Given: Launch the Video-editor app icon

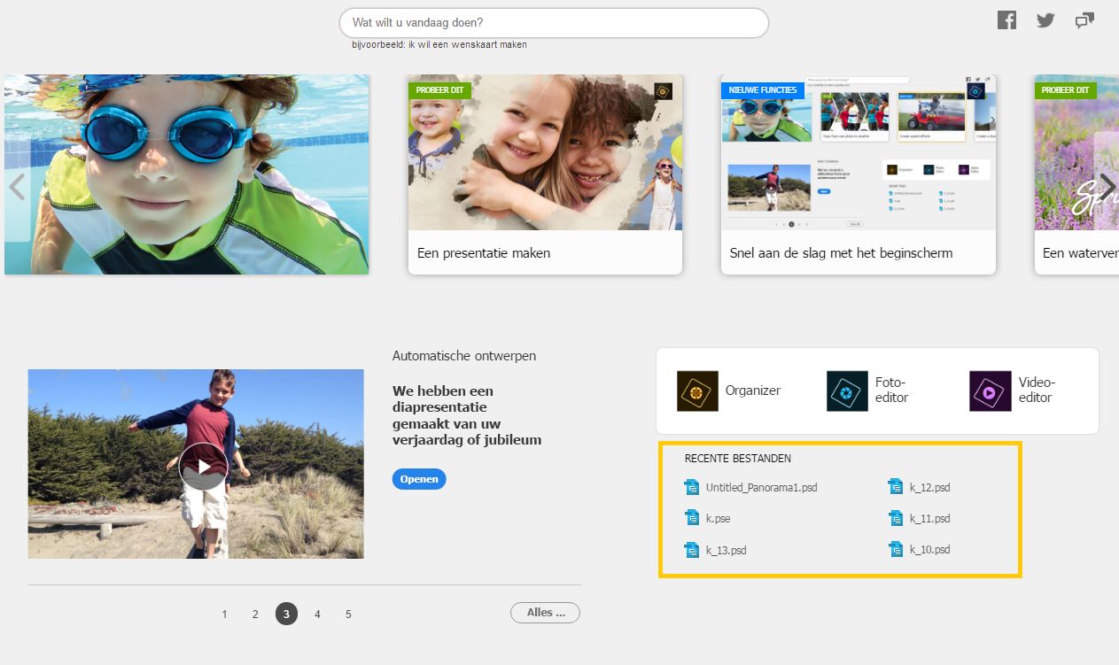Looking at the screenshot, I should point(990,390).
